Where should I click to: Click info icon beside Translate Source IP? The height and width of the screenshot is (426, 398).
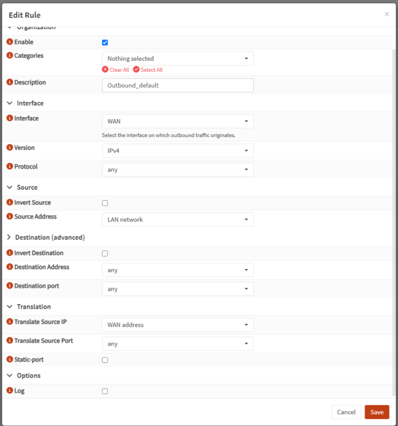click(x=10, y=322)
